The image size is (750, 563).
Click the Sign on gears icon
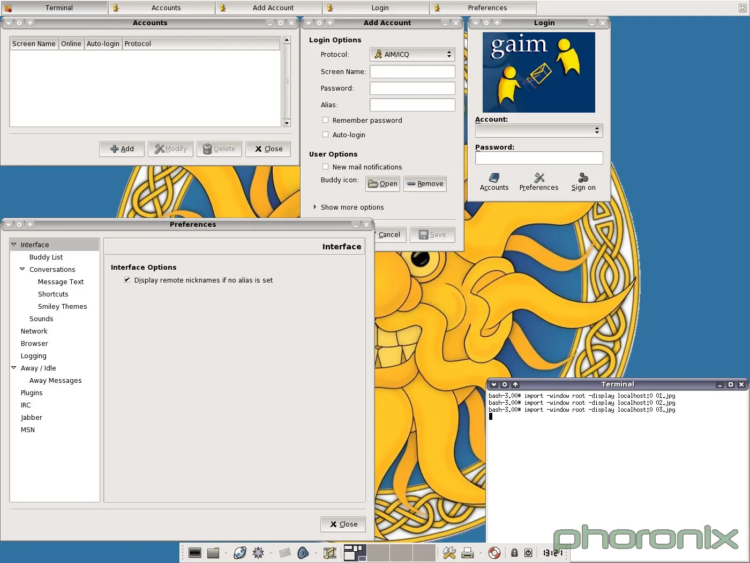click(x=583, y=178)
